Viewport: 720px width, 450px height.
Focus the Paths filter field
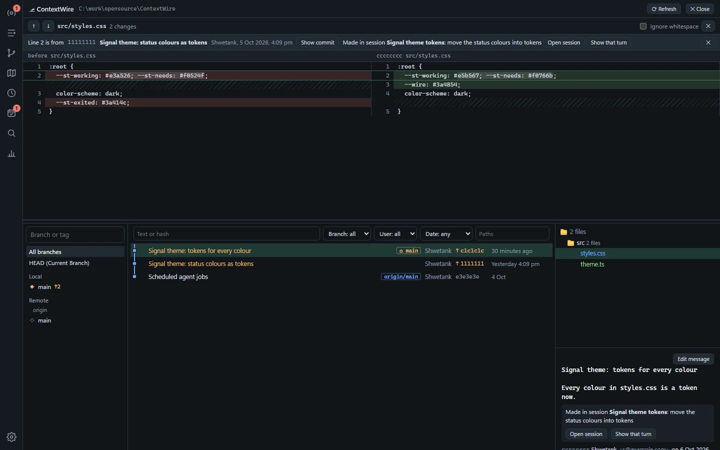coord(512,234)
